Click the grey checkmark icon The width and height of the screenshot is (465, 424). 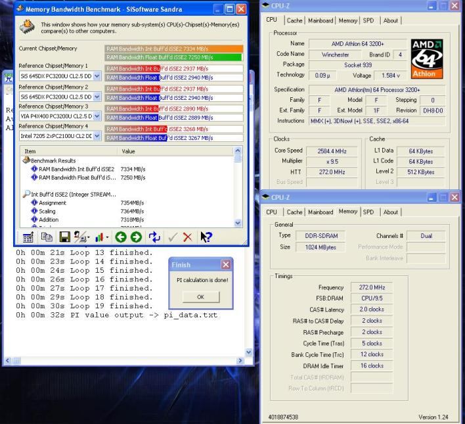173,237
